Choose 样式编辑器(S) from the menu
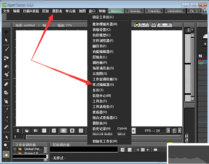 [x=103, y=85]
